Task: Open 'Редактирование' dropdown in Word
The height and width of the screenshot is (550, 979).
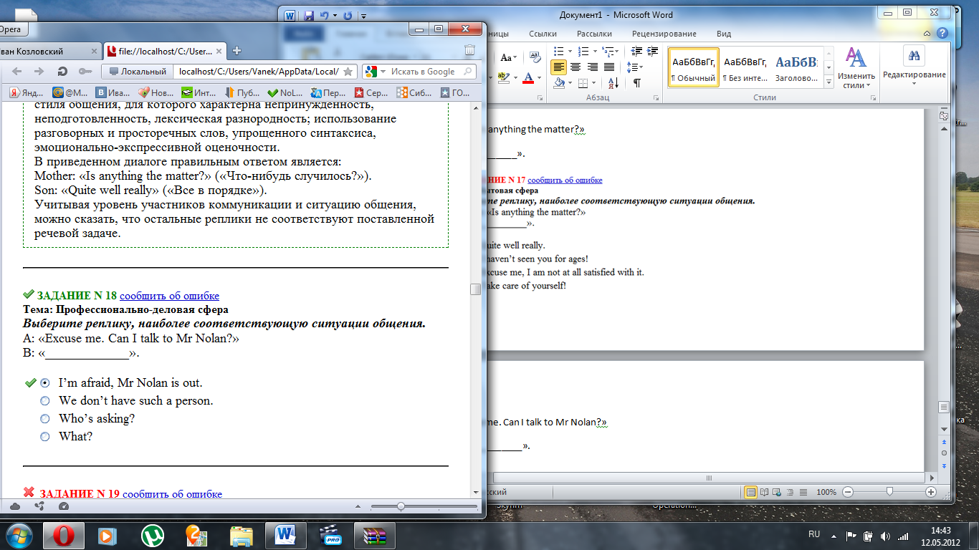Action: click(x=914, y=67)
